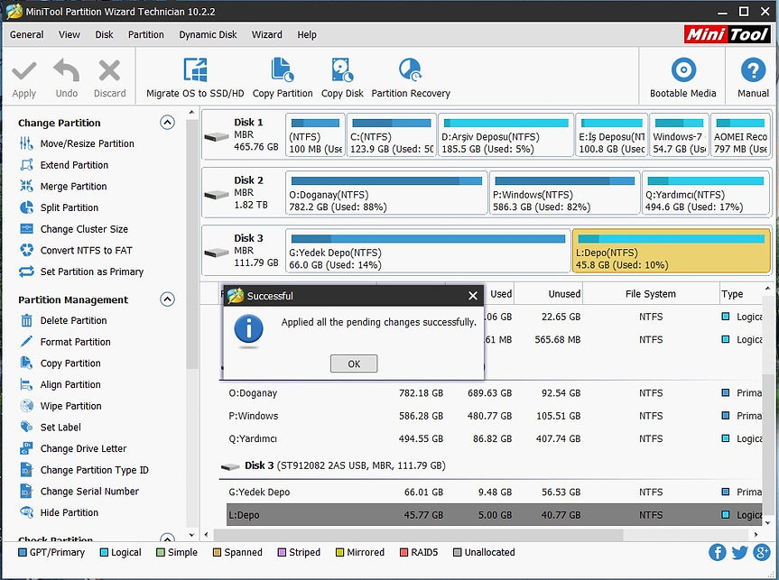Screen dimensions: 779x580
Task: Close the Successful dialog with X
Action: point(473,296)
